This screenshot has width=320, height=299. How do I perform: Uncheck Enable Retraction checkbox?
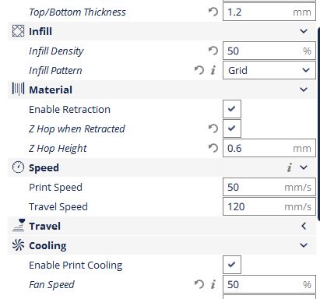pos(232,109)
